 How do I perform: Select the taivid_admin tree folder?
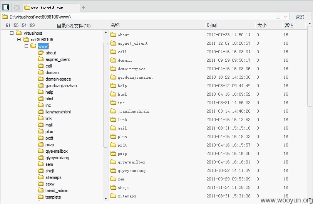[53, 191]
